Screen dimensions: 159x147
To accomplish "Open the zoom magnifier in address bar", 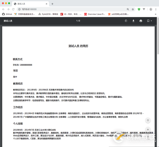I will [128, 9].
